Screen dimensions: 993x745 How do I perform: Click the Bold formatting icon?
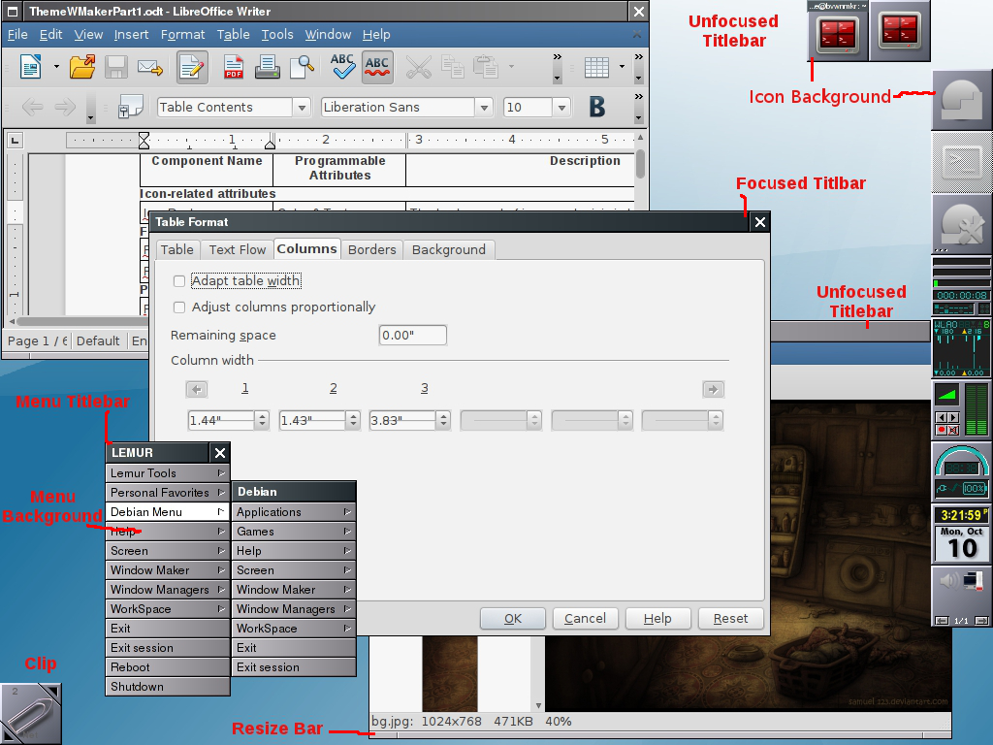(x=596, y=107)
